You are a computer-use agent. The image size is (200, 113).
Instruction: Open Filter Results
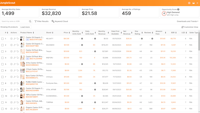[41, 21]
